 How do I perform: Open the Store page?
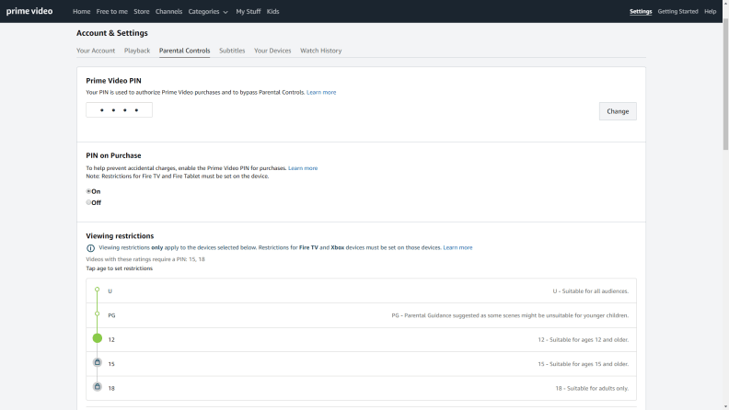tap(142, 12)
